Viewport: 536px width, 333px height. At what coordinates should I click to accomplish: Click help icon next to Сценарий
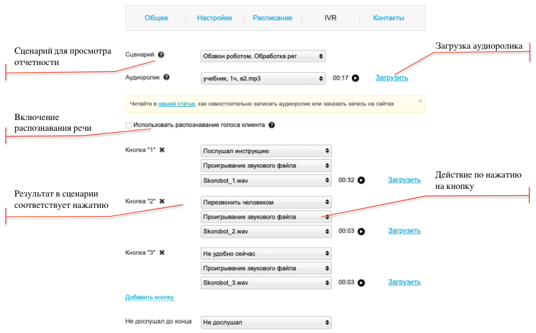161,55
